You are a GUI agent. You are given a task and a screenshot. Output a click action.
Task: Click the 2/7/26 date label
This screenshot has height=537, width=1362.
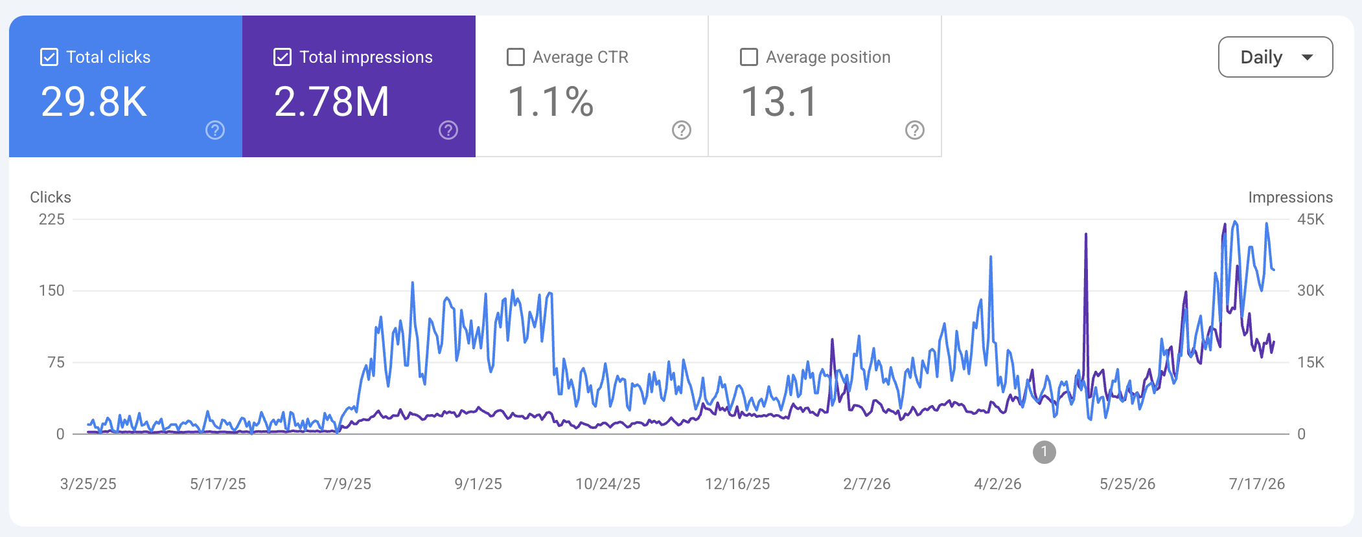tap(867, 484)
